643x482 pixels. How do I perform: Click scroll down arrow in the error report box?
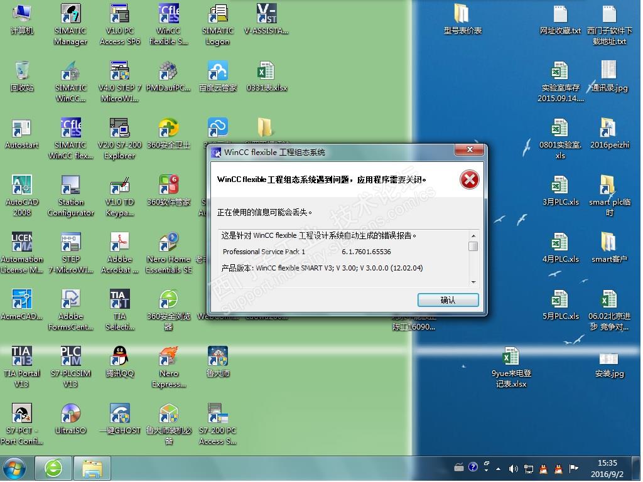(473, 282)
